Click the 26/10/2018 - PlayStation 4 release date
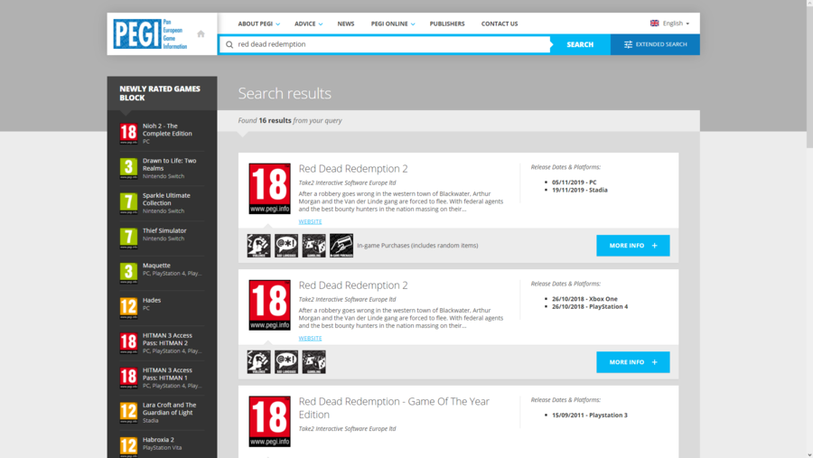This screenshot has width=813, height=458. coord(590,306)
